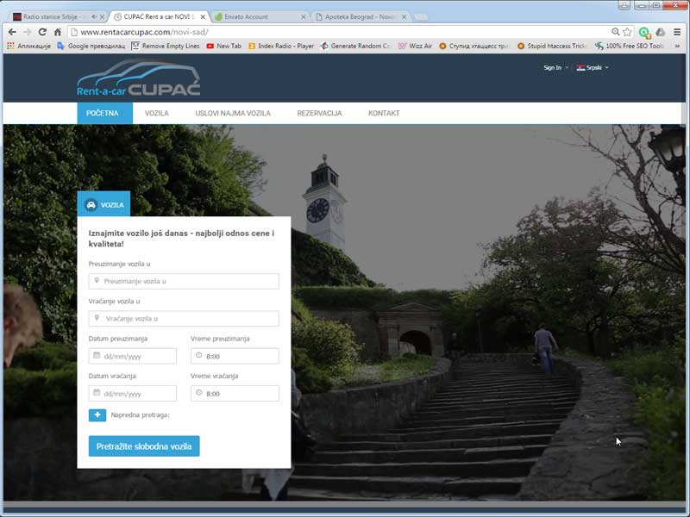Open the New Tab YouTube bookmark
Viewport: 690px width, 517px height.
tap(224, 46)
